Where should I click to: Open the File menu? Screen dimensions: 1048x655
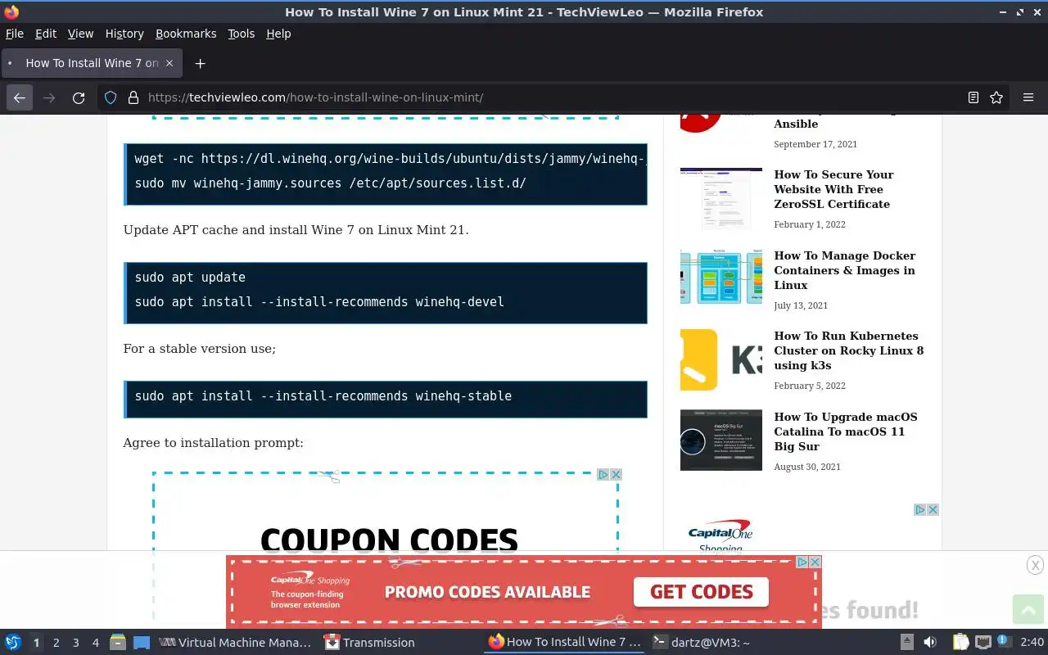coord(15,34)
